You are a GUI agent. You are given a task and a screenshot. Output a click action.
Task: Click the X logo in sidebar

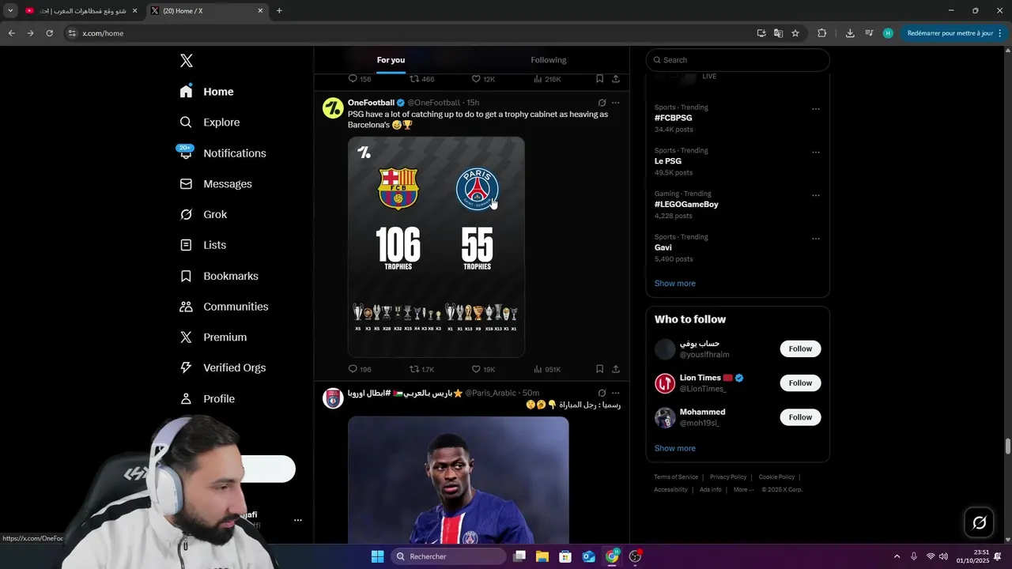tap(187, 61)
